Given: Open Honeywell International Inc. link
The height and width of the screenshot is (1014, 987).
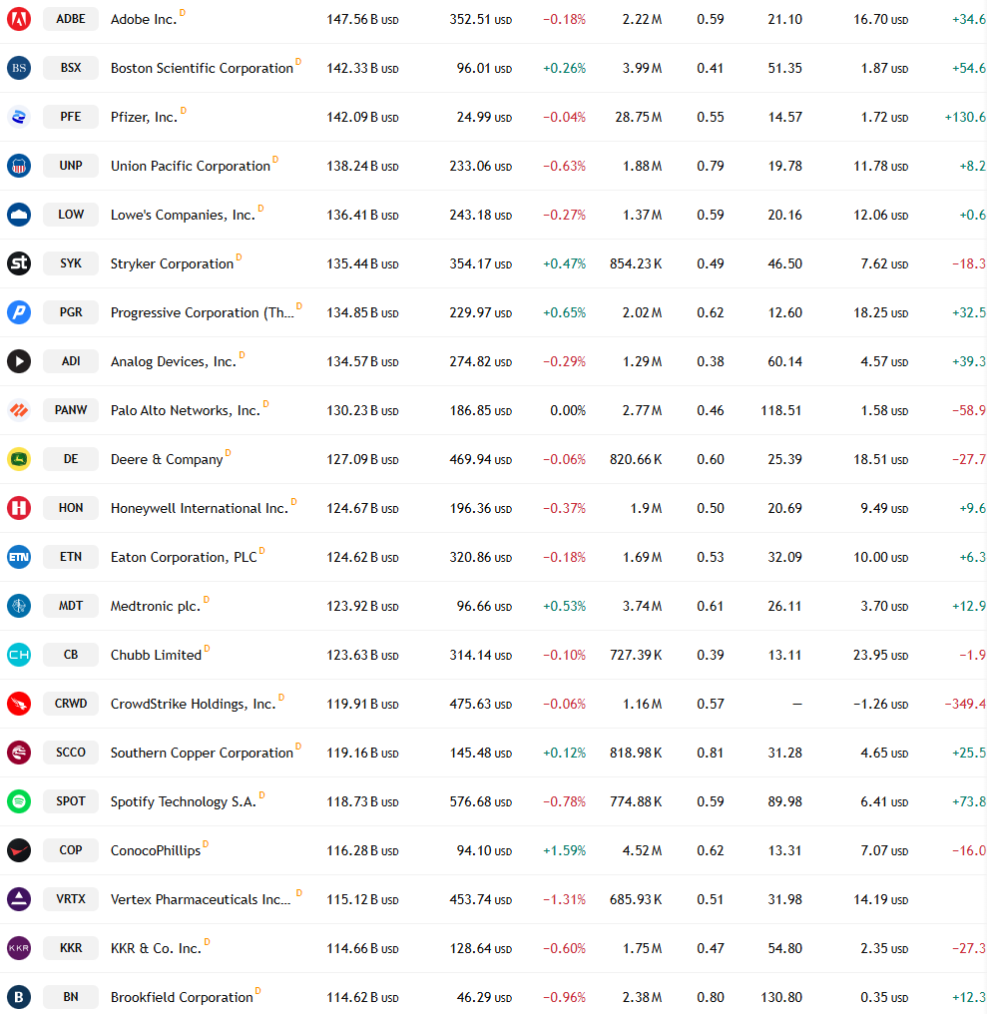Looking at the screenshot, I should tap(200, 508).
